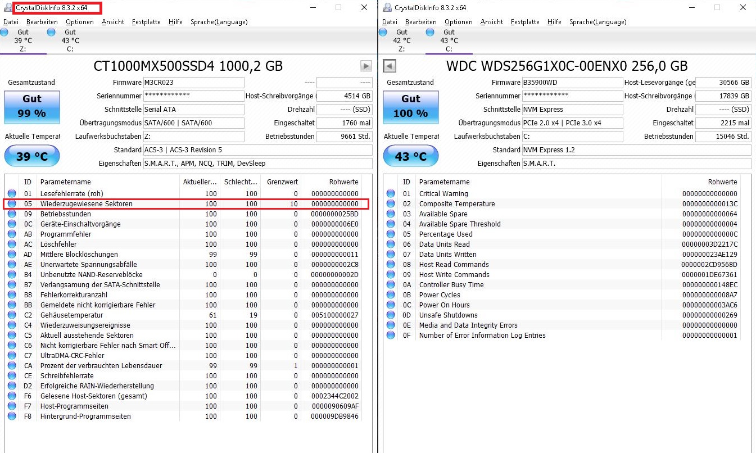Select Power On Hours row text
The height and width of the screenshot is (453, 756).
click(x=445, y=305)
